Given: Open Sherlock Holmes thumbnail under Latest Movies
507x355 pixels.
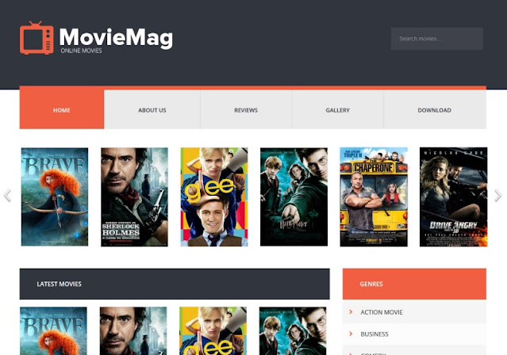Looking at the screenshot, I should point(133,330).
